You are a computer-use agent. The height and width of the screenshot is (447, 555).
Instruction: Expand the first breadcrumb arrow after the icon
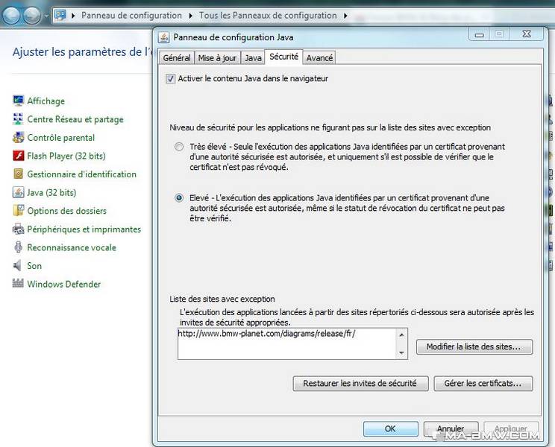73,16
